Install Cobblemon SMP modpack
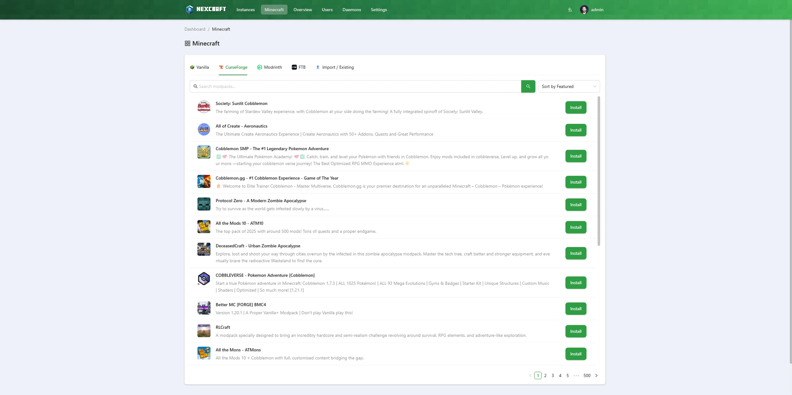Viewport: 792px width, 395px height. tap(576, 156)
